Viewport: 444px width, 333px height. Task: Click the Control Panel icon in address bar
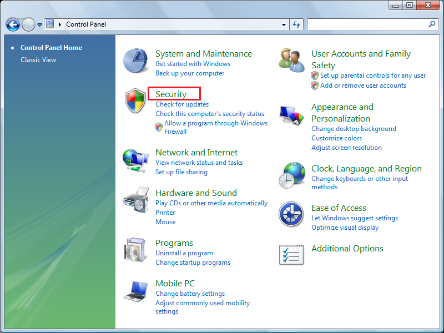pos(50,24)
